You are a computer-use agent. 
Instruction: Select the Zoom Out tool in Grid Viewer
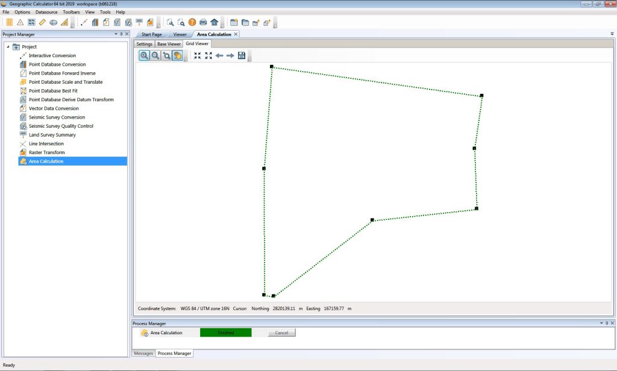tap(155, 55)
